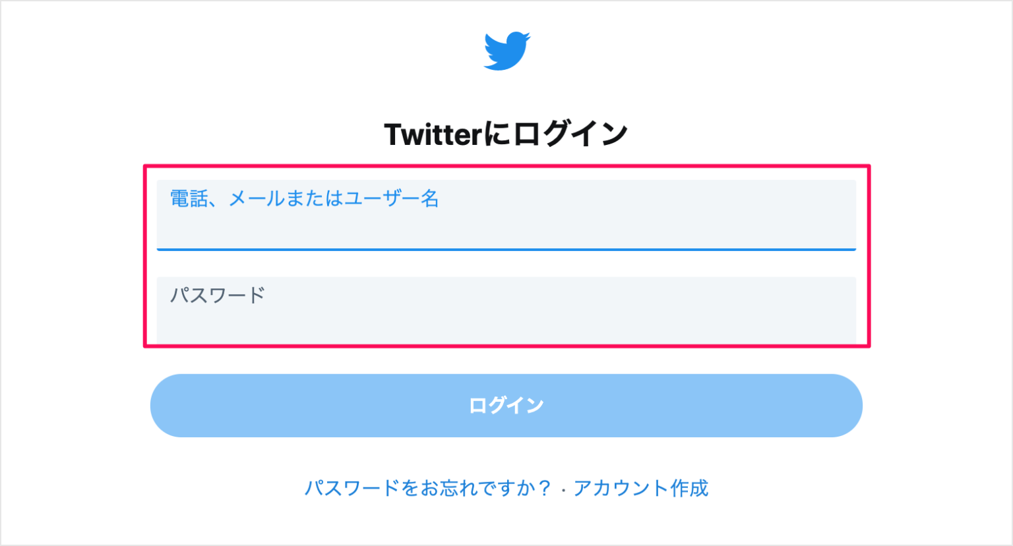
Task: Click the Twitterにログイン heading text
Action: (x=506, y=132)
